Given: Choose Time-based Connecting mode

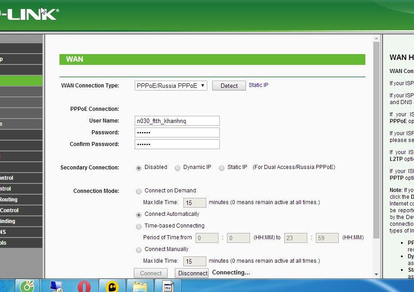Looking at the screenshot, I should coord(139,227).
